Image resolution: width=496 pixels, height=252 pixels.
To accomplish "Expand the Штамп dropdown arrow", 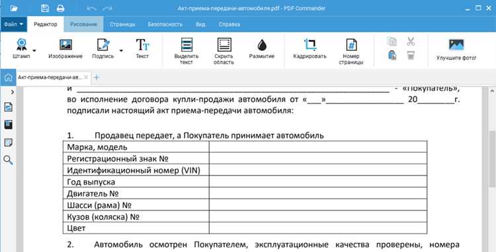I will (x=34, y=50).
